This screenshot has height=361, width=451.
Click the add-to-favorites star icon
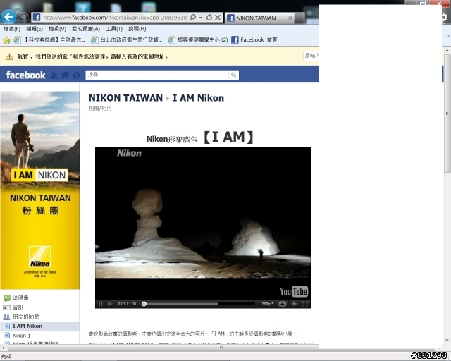[6, 40]
